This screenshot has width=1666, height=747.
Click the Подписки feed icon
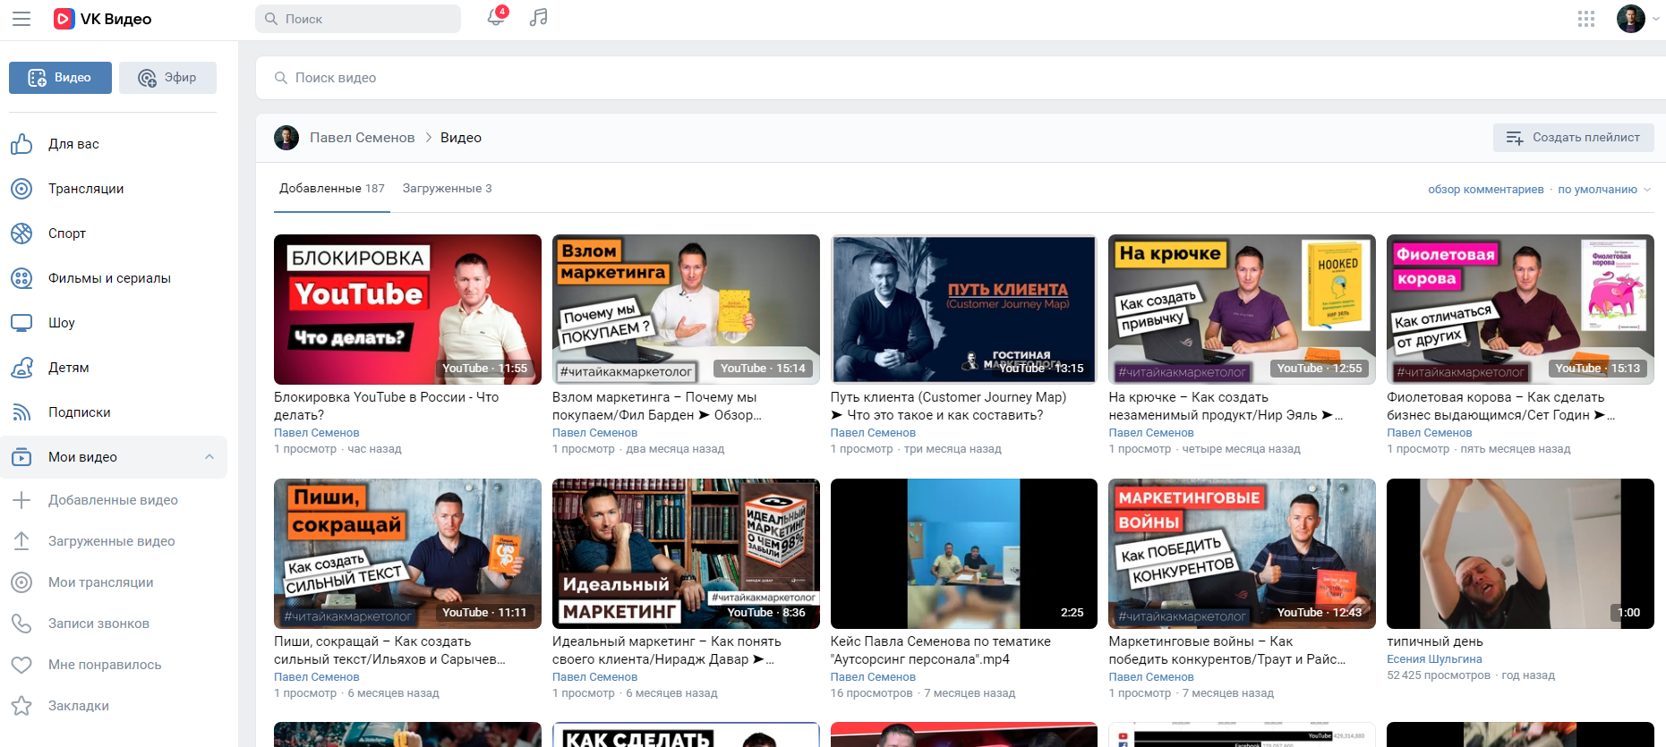[21, 412]
